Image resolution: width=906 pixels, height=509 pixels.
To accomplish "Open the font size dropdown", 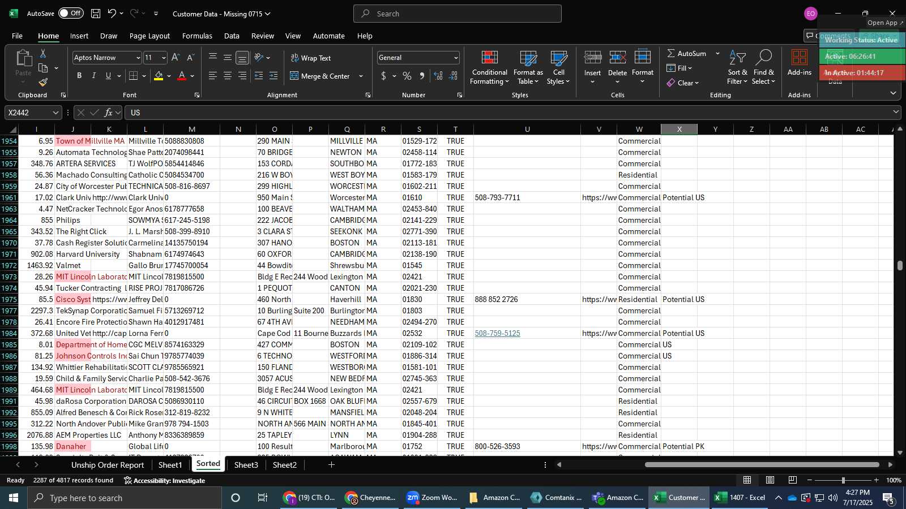I will point(164,58).
